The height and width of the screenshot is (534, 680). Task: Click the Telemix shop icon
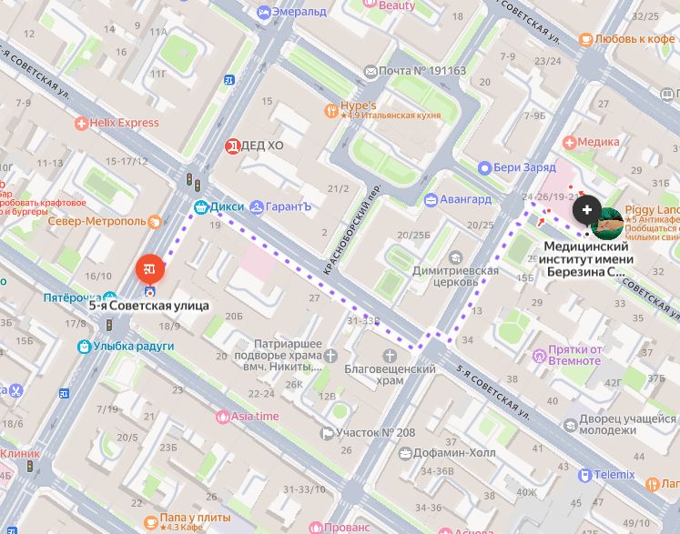tap(585, 476)
